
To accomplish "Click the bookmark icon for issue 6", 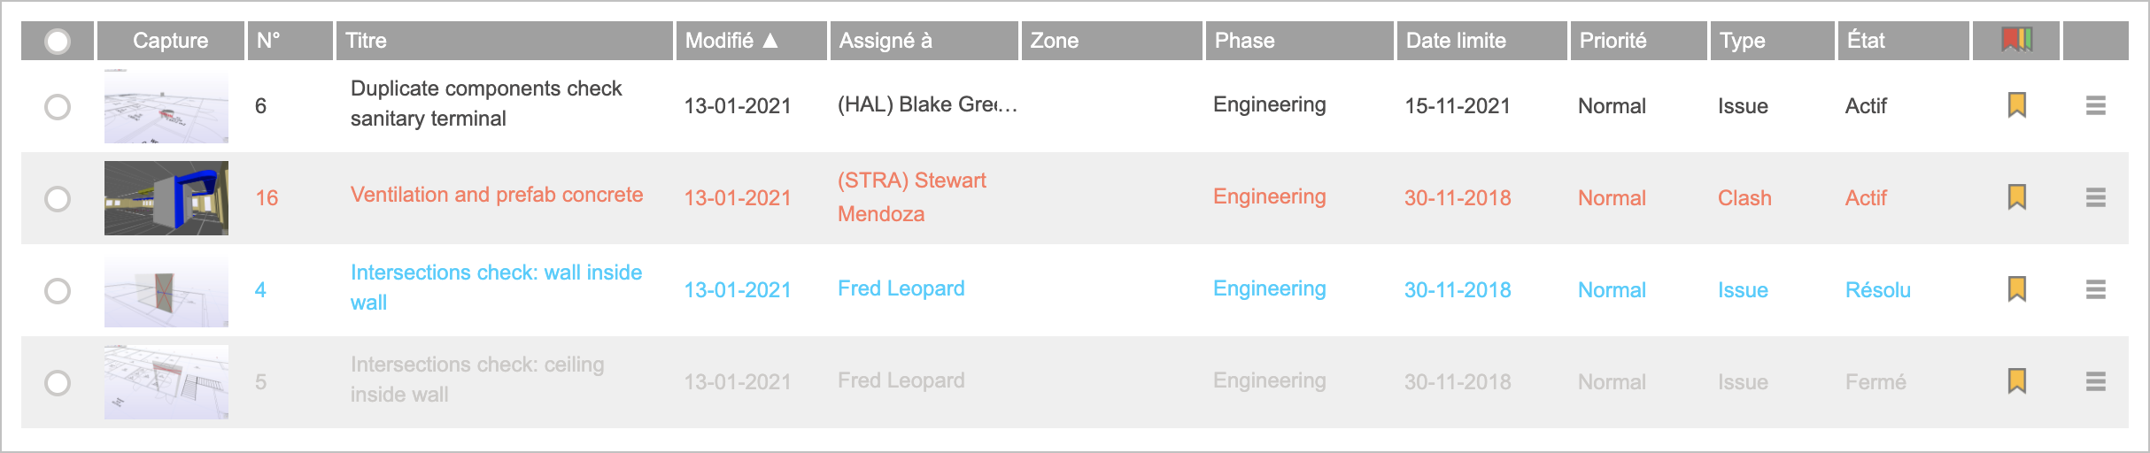I will point(2016,105).
